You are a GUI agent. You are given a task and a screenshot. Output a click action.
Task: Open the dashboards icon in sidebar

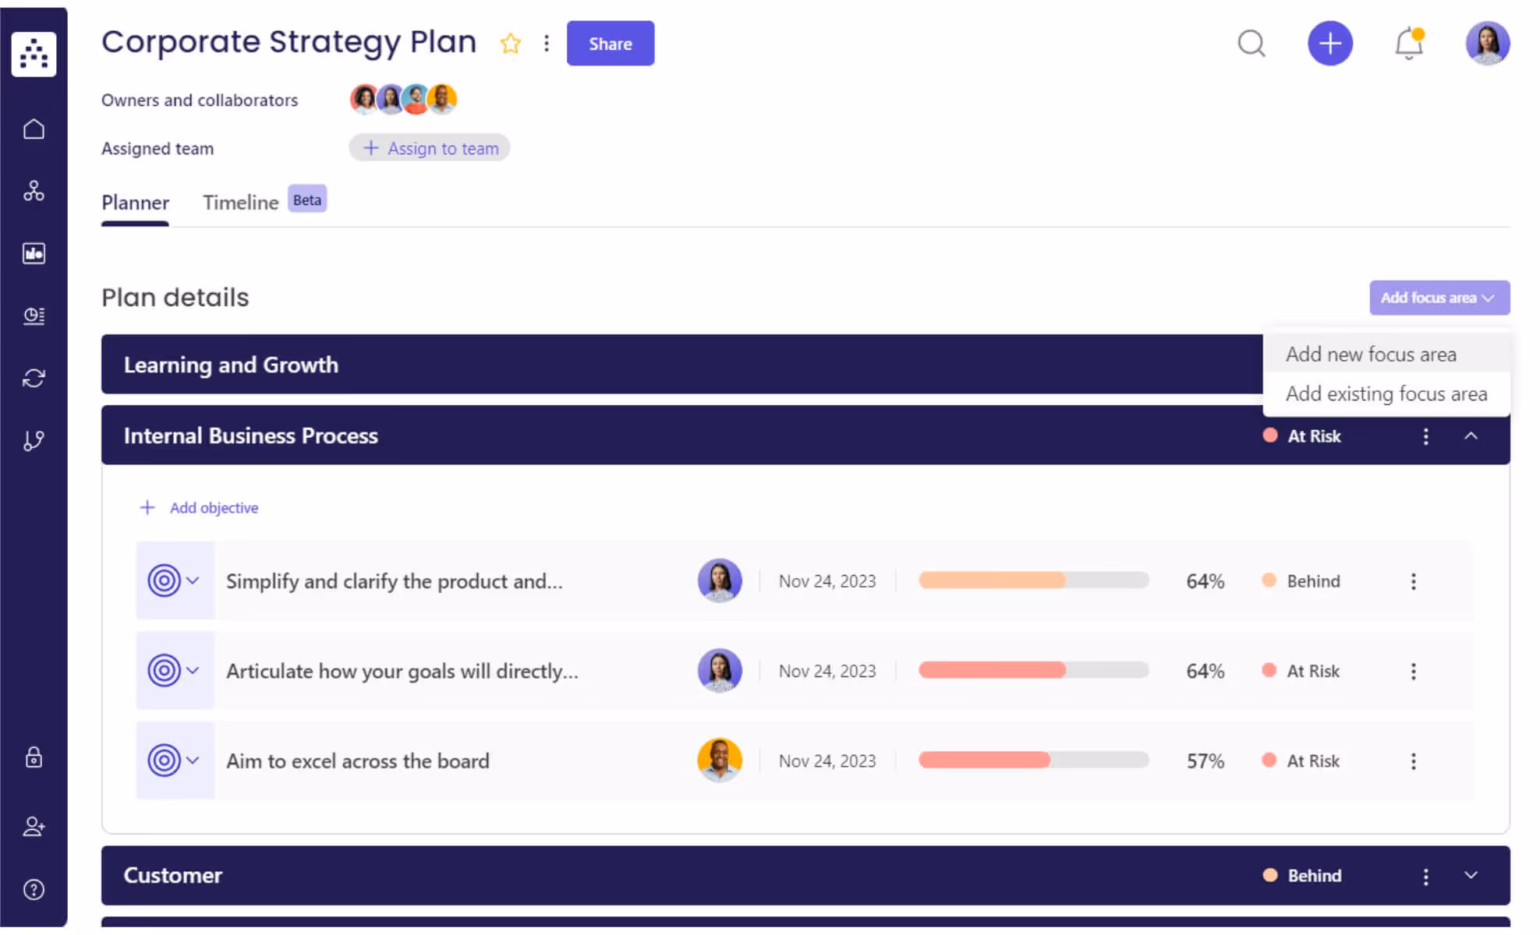point(34,252)
